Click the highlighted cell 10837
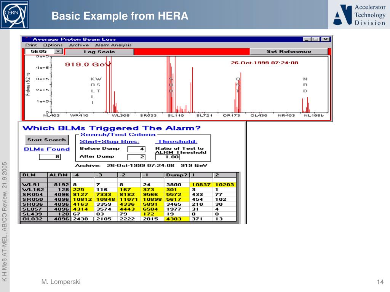This screenshot has width=390, height=292. click(201, 185)
